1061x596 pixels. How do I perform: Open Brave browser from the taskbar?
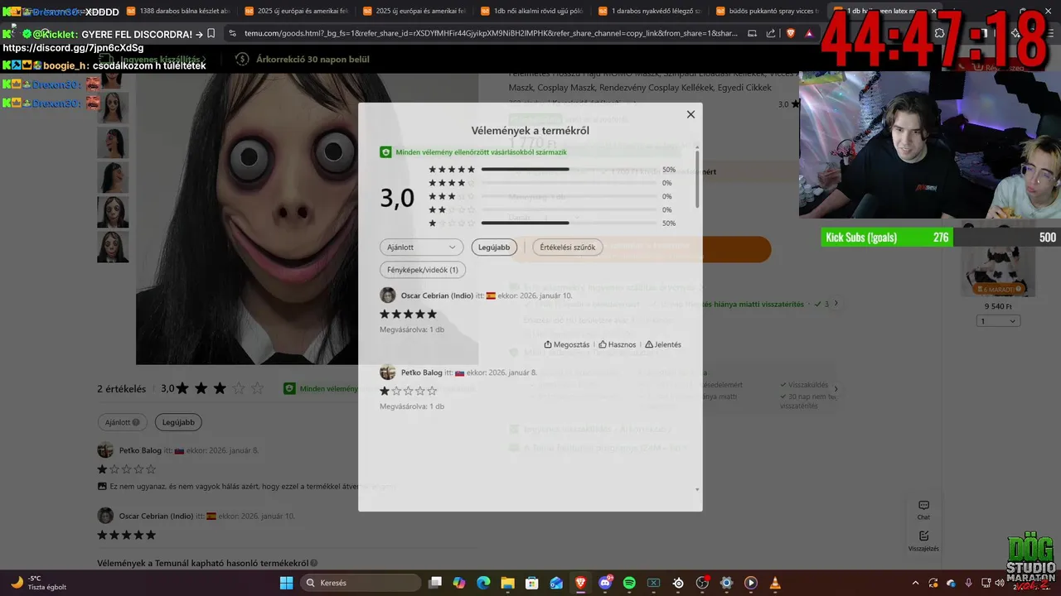[x=580, y=583]
